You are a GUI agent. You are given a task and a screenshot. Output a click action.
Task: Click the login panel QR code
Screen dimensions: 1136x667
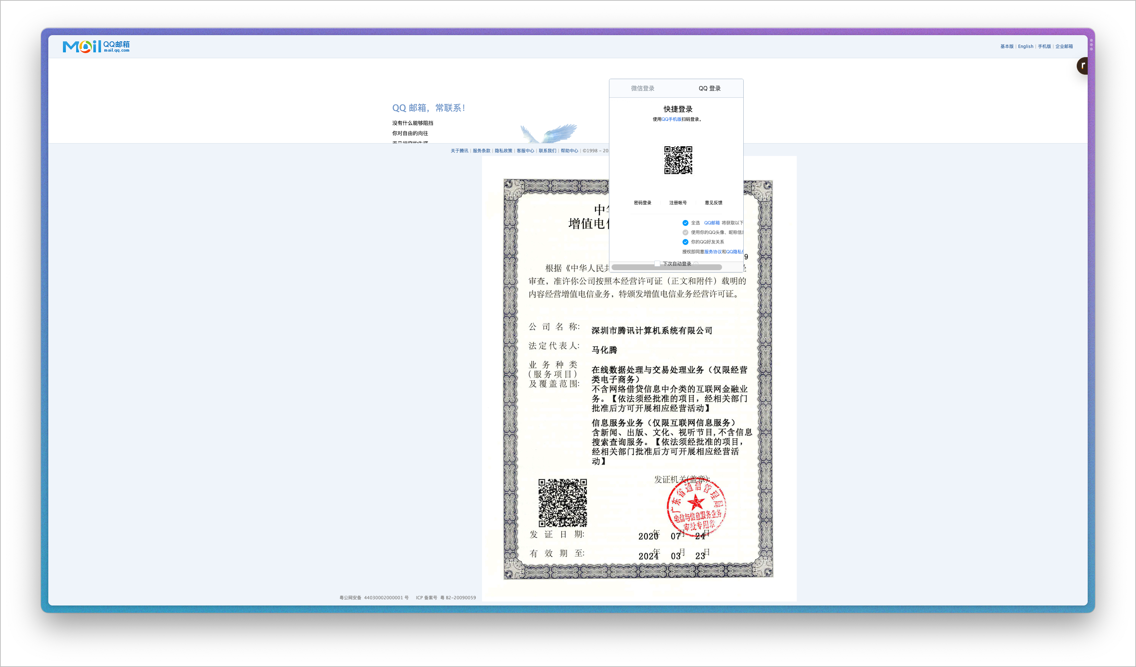click(678, 160)
